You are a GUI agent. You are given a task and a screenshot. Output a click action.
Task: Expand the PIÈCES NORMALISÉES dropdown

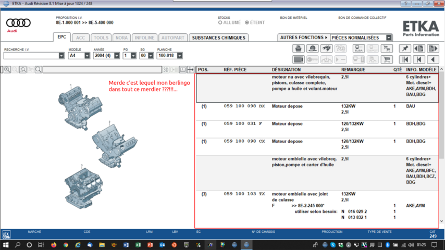coord(389,37)
